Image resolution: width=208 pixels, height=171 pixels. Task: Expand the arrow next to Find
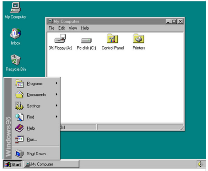pos(57,116)
